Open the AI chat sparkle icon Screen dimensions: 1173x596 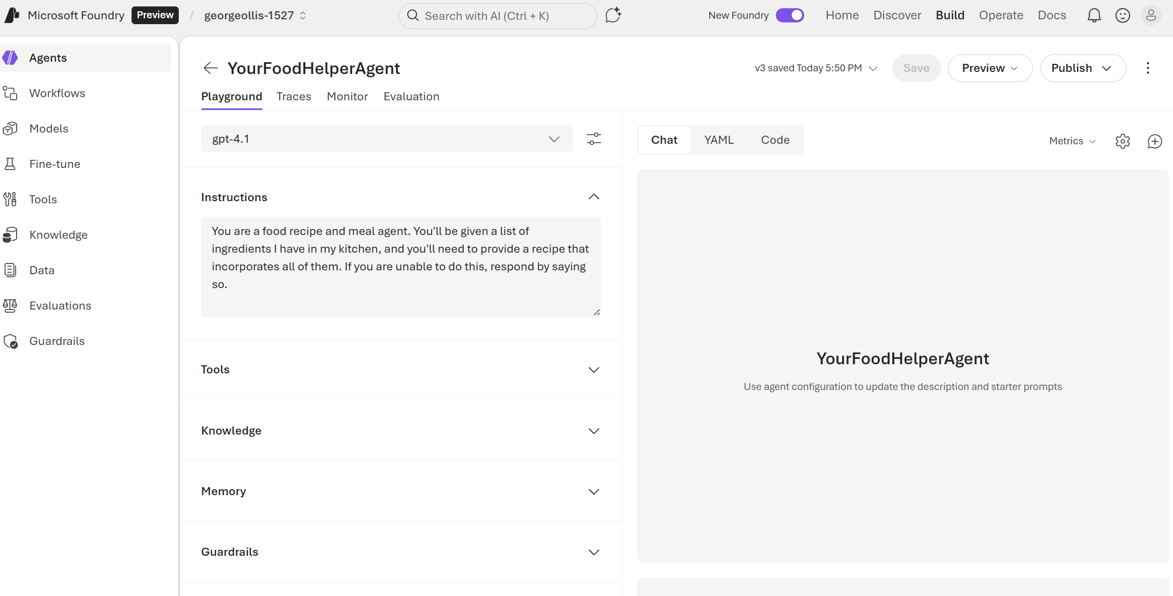coord(613,16)
